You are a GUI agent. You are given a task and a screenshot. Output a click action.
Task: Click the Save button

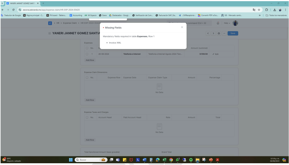233,34
